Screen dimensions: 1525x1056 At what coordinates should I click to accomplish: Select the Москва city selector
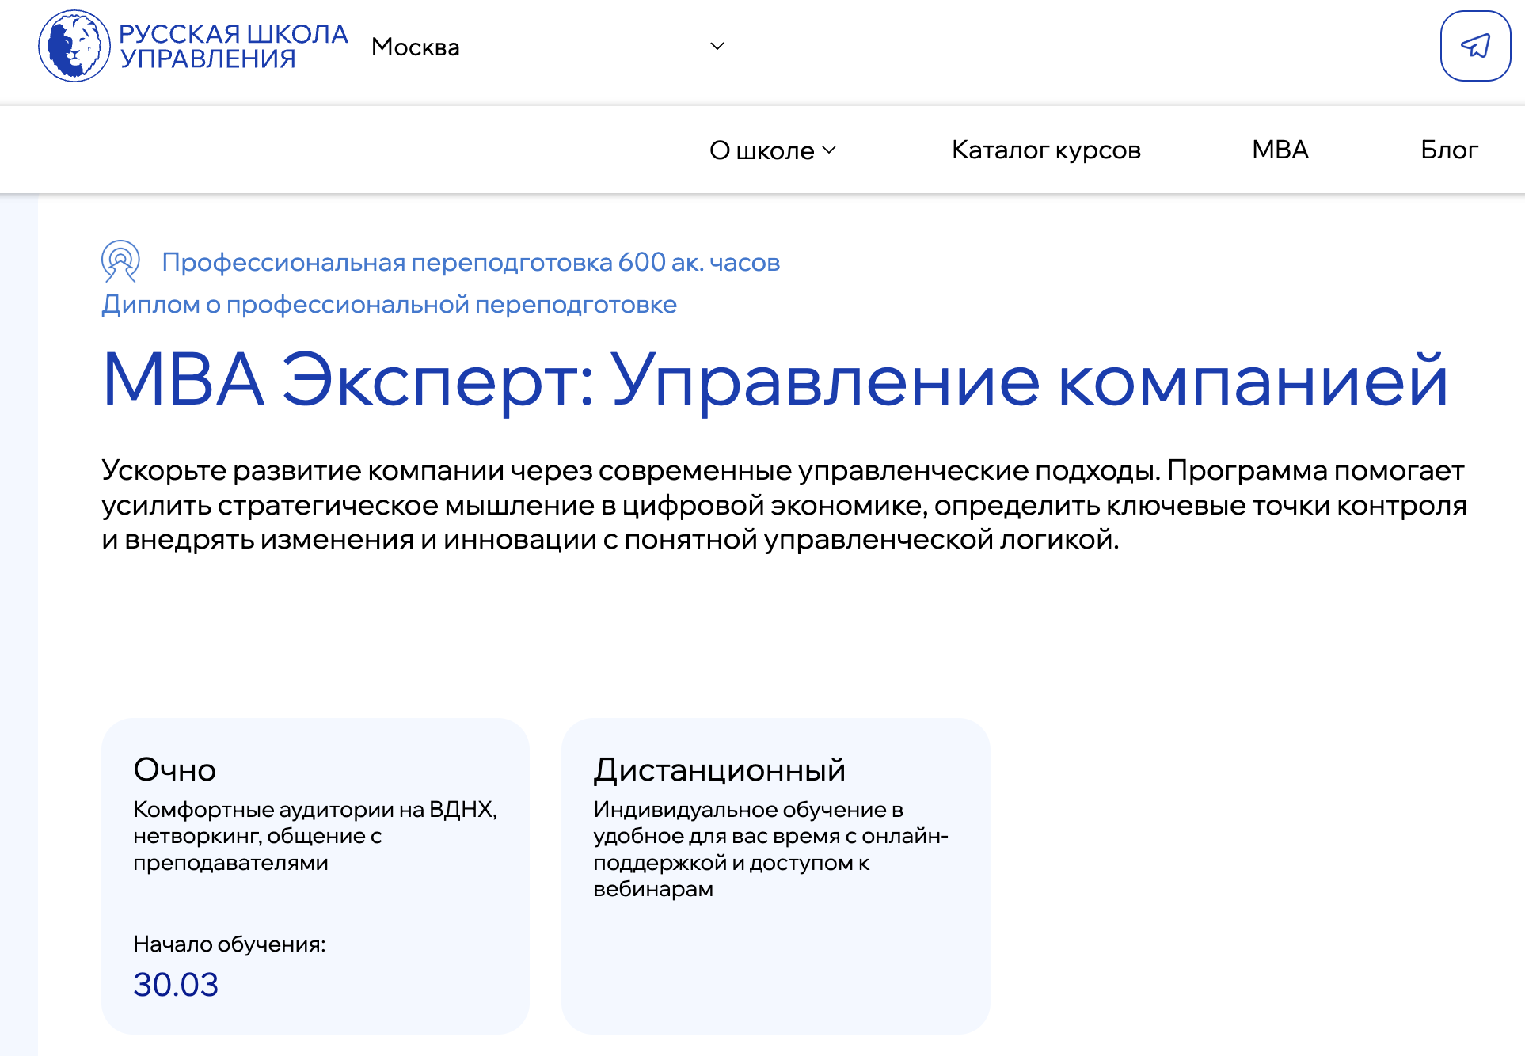click(x=416, y=47)
